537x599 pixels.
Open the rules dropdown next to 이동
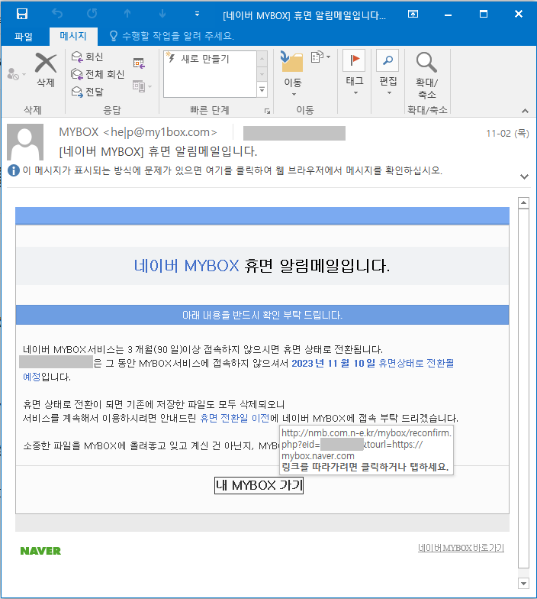tap(320, 57)
